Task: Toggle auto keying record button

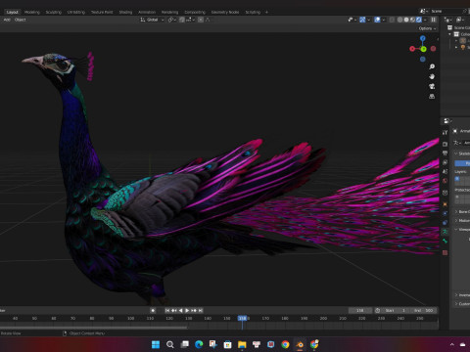Action: point(153,311)
